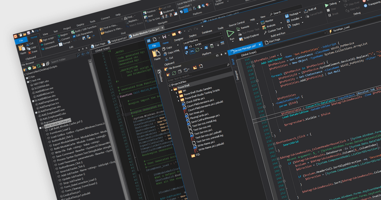Viewport: 381px width, 200px height.
Task: Click the Enter text to search field
Action: pos(200,75)
